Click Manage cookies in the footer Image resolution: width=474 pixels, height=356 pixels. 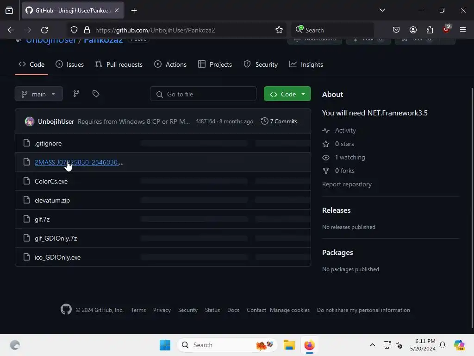(x=290, y=310)
